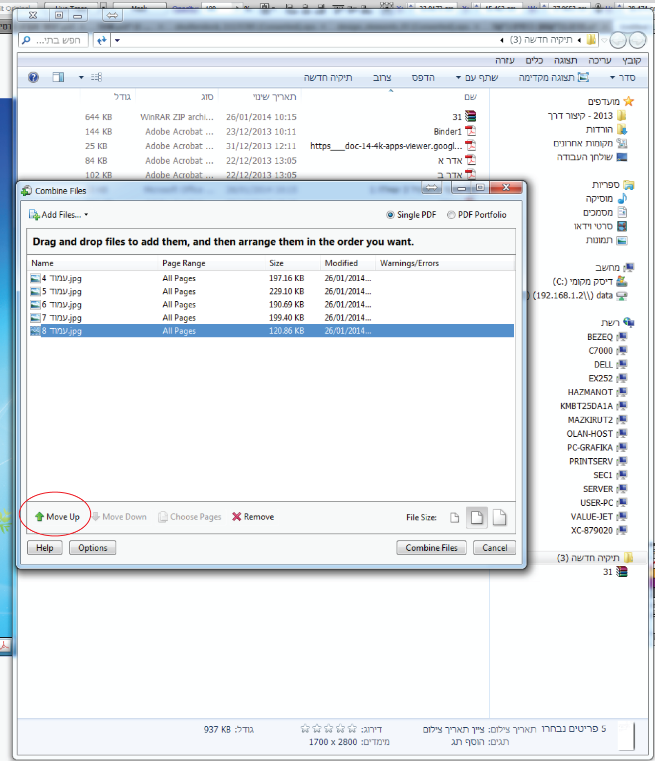Open שולחן העבודה in navigation pane

[591, 157]
